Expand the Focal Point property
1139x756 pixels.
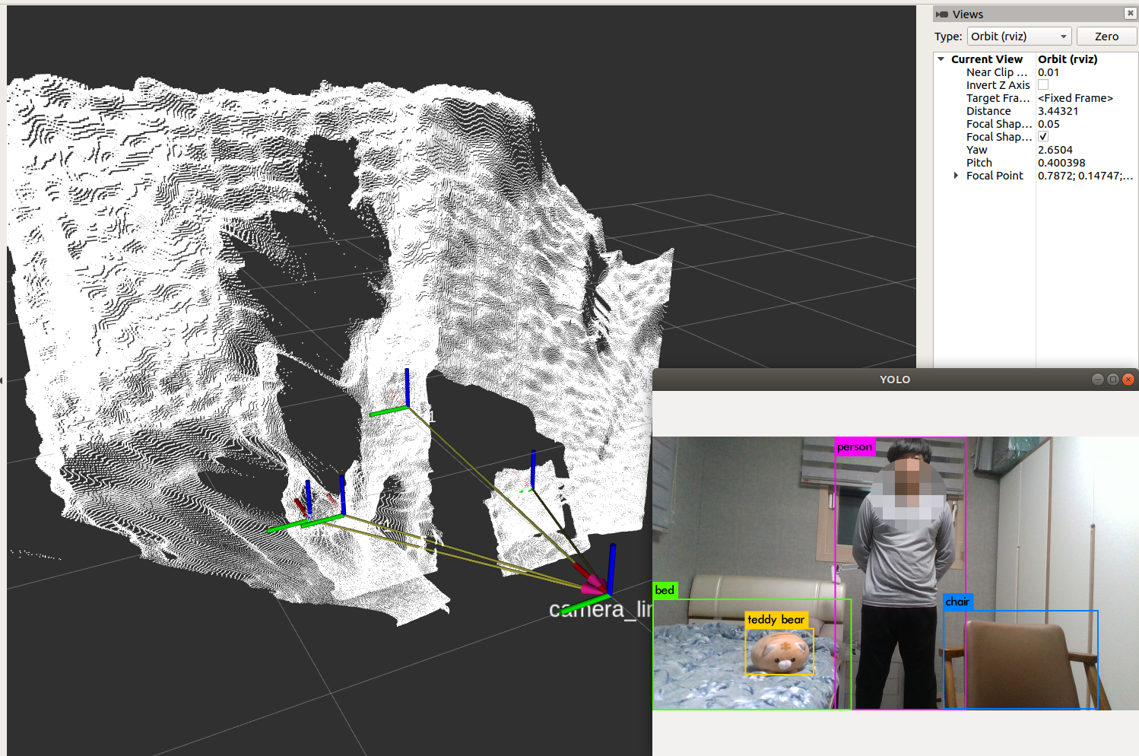point(957,176)
